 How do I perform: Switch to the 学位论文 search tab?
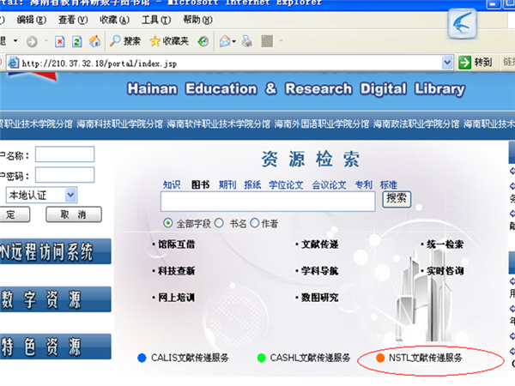(286, 184)
